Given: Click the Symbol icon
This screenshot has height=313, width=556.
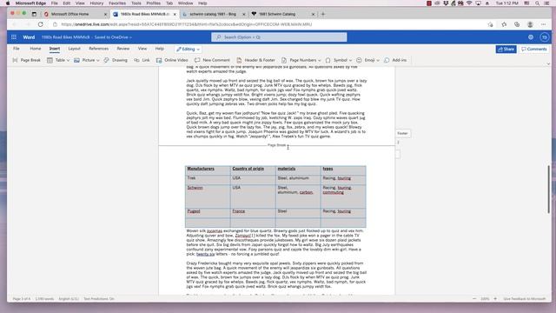Looking at the screenshot, I should tap(328, 60).
